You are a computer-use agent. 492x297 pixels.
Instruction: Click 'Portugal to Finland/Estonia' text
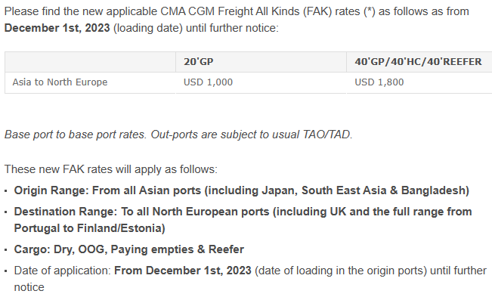pyautogui.click(x=89, y=228)
